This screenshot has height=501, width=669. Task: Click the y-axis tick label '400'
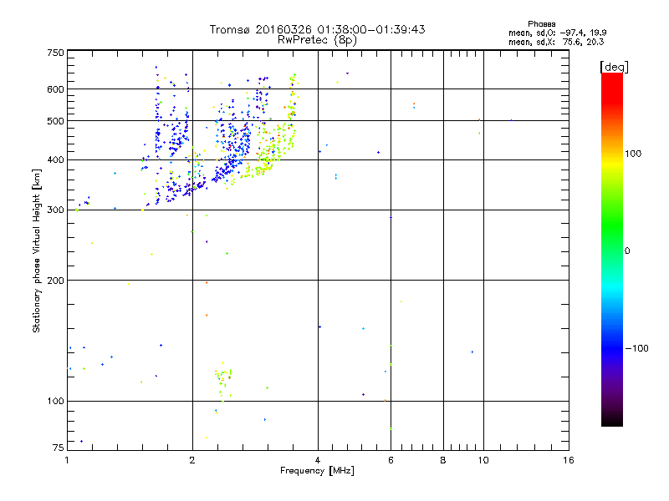[56, 160]
